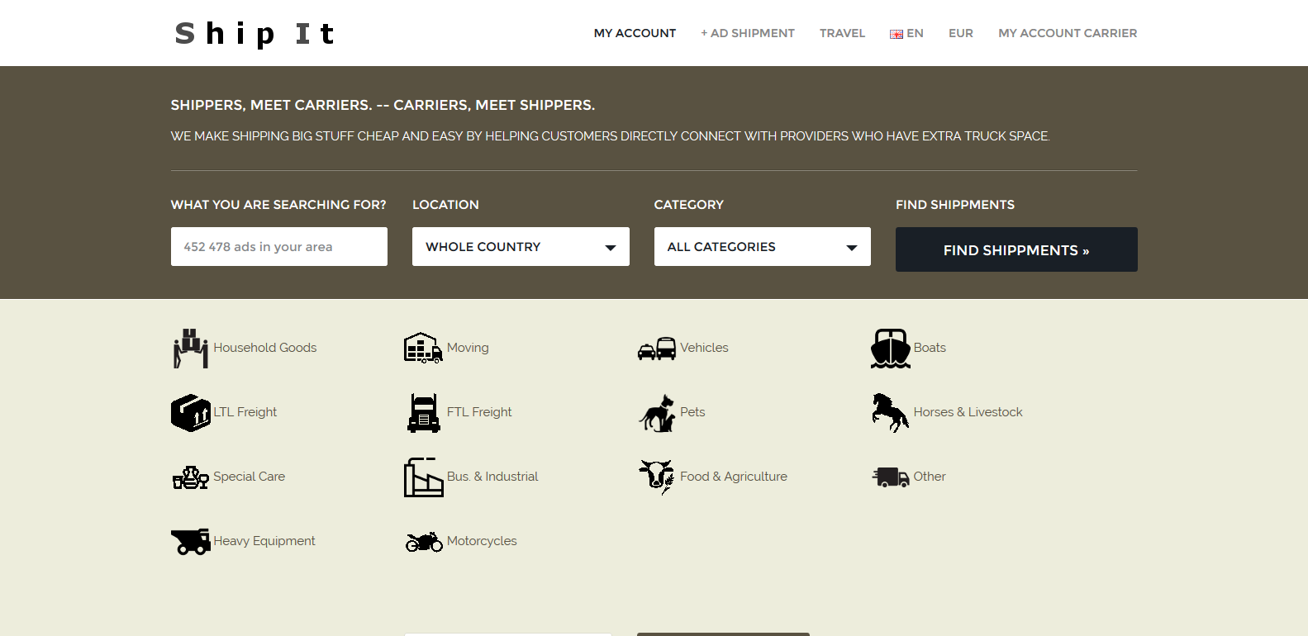
Task: Open My Account in navigation
Action: coord(635,33)
